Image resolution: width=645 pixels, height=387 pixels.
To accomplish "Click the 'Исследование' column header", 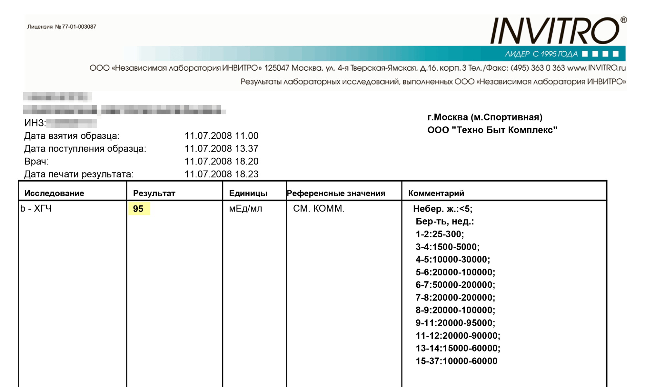I will coord(54,193).
